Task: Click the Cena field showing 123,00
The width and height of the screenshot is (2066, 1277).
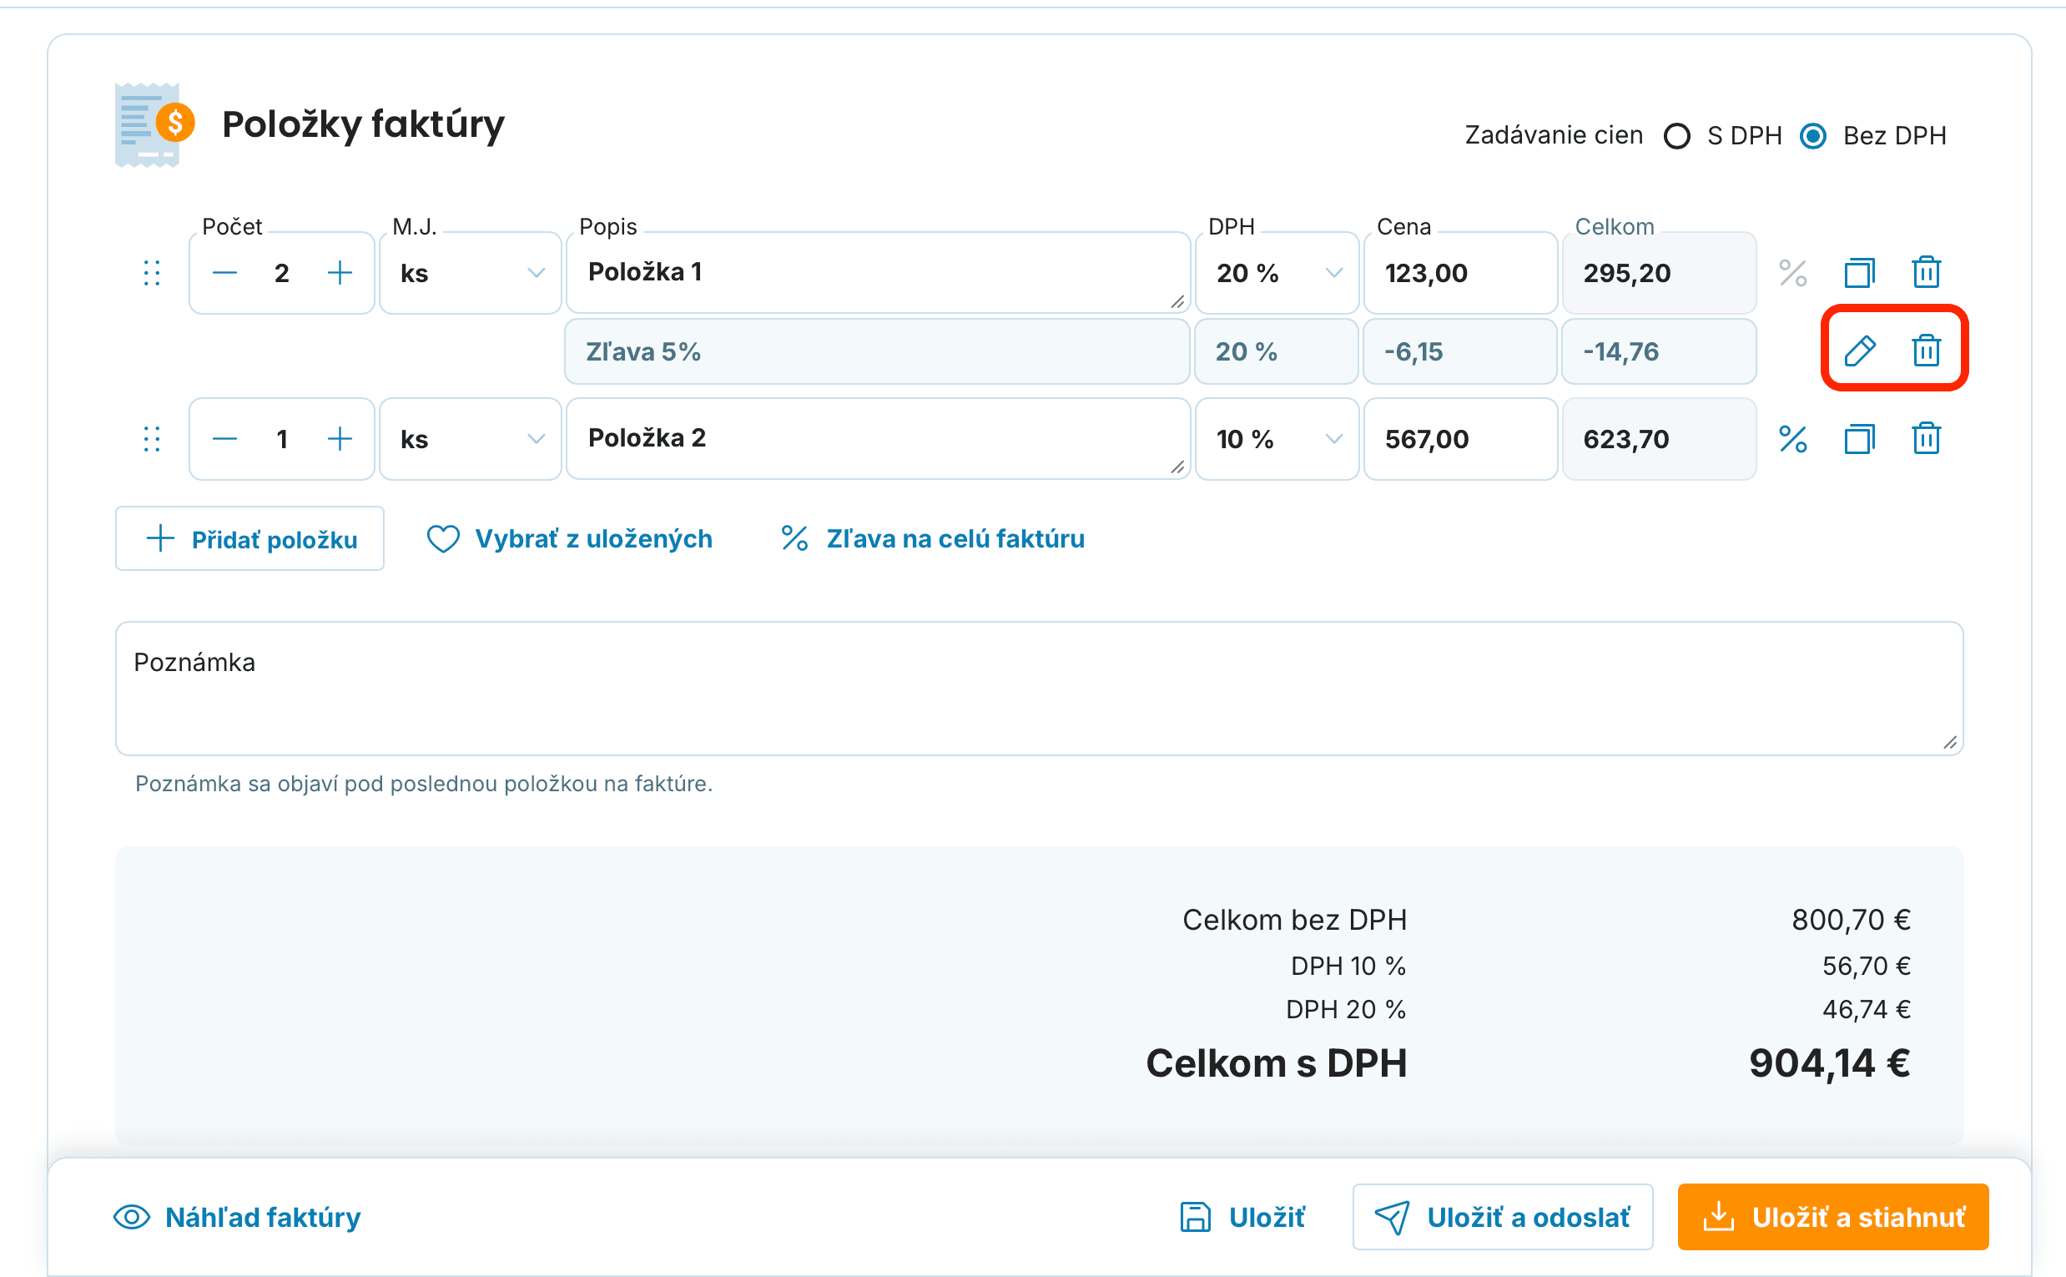Action: click(x=1461, y=273)
